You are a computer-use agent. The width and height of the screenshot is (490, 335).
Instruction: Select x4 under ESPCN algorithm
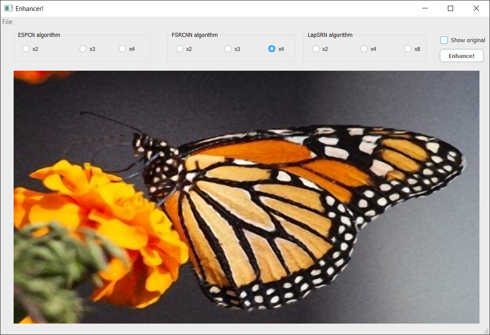[122, 49]
